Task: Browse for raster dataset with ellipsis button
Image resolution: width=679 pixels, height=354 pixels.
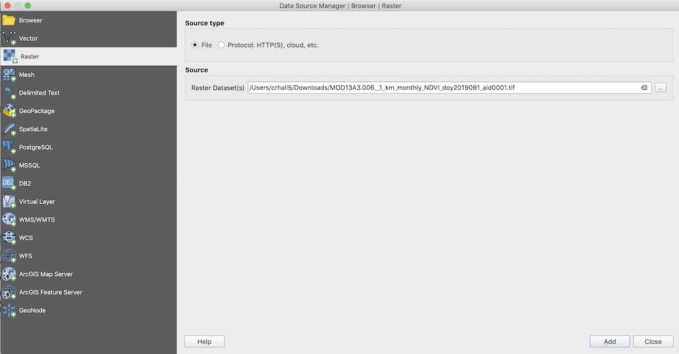Action: [x=661, y=87]
